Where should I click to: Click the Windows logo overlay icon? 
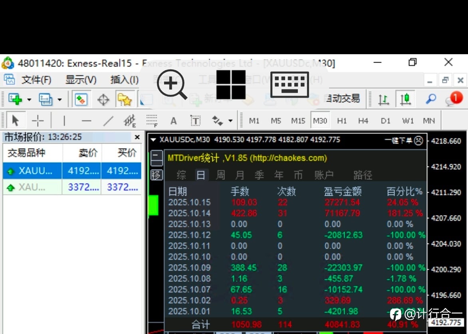(x=231, y=84)
